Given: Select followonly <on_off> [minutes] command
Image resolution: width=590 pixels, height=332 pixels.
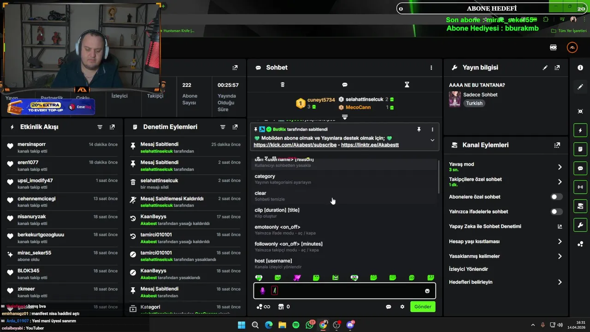Looking at the screenshot, I should tap(344, 247).
